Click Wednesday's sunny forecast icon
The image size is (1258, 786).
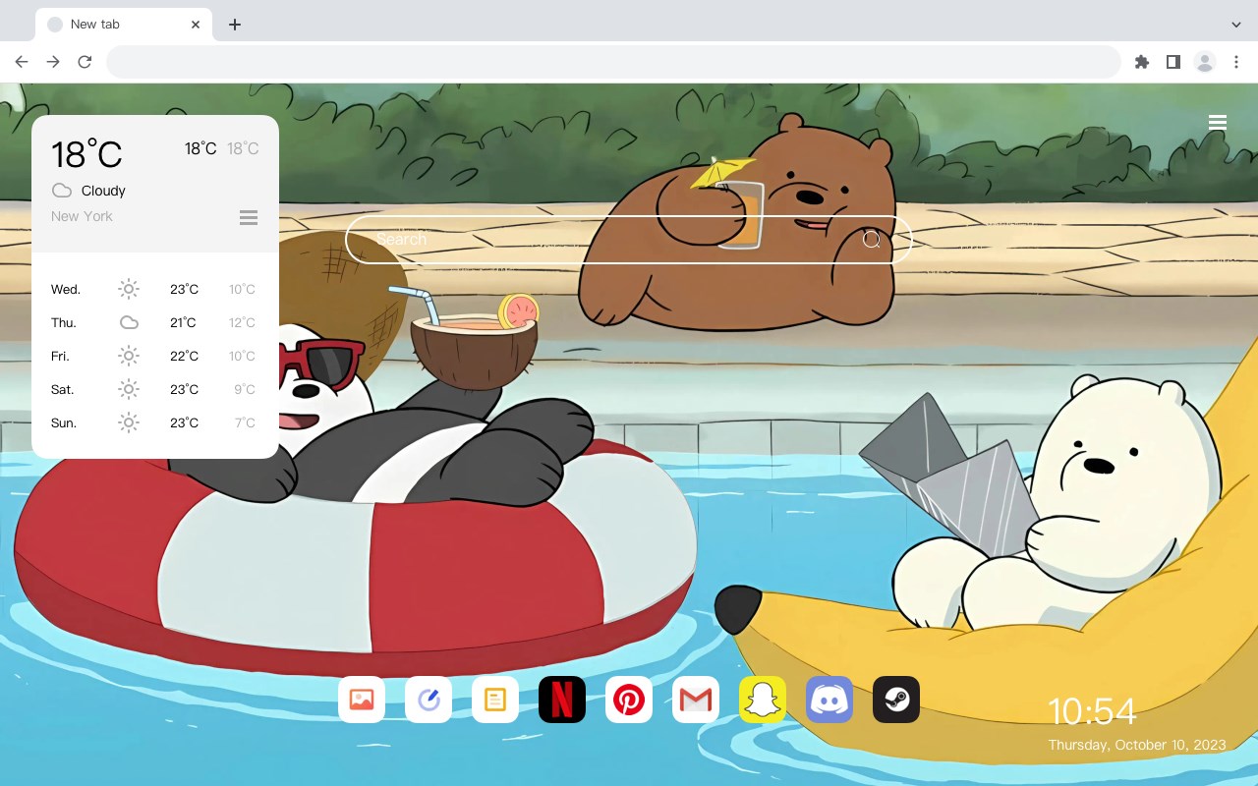pyautogui.click(x=129, y=289)
